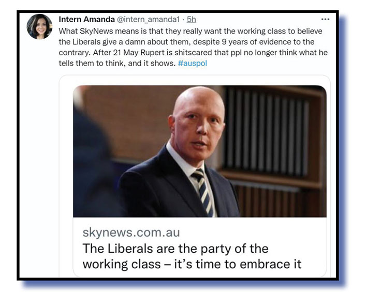Click the @intern_amanda1 handle
Image resolution: width=367 pixels, height=292 pixels.
coord(148,20)
